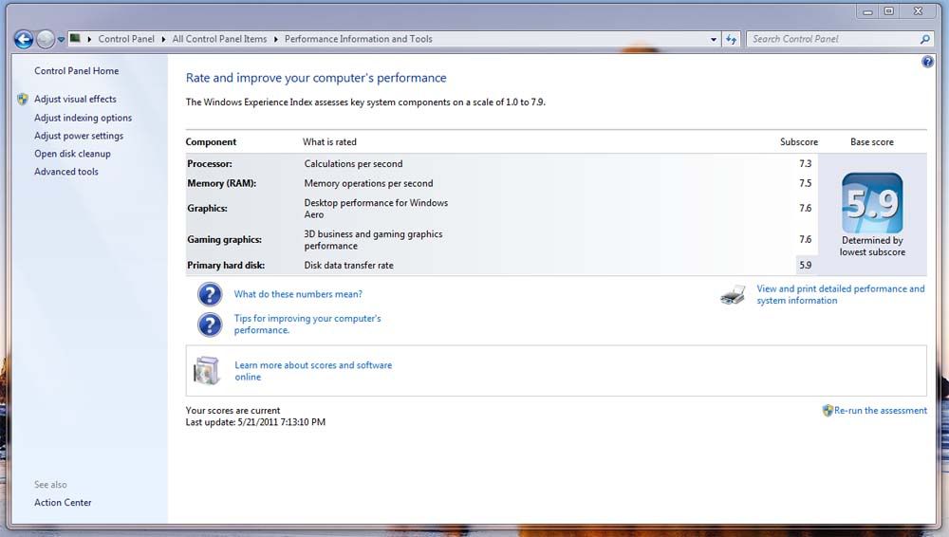The width and height of the screenshot is (949, 537).
Task: Select All Control Panel Items breadcrumb
Action: pos(219,39)
